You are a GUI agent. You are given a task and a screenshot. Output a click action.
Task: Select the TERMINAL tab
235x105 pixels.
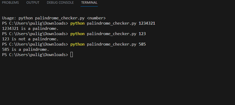click(x=89, y=3)
